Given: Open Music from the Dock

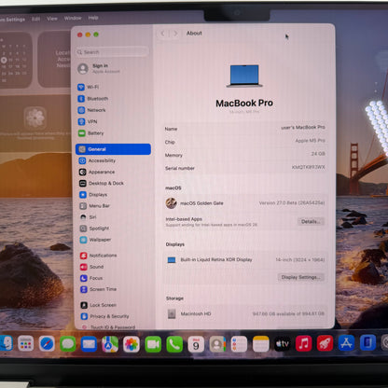Looking at the screenshot, I should [x=303, y=343].
